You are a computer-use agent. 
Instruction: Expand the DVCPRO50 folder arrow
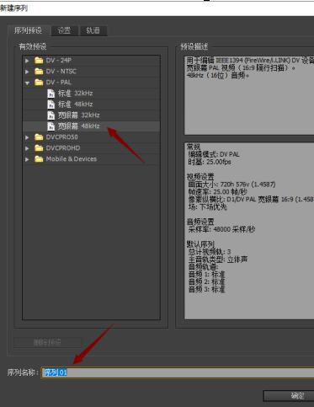coord(27,137)
